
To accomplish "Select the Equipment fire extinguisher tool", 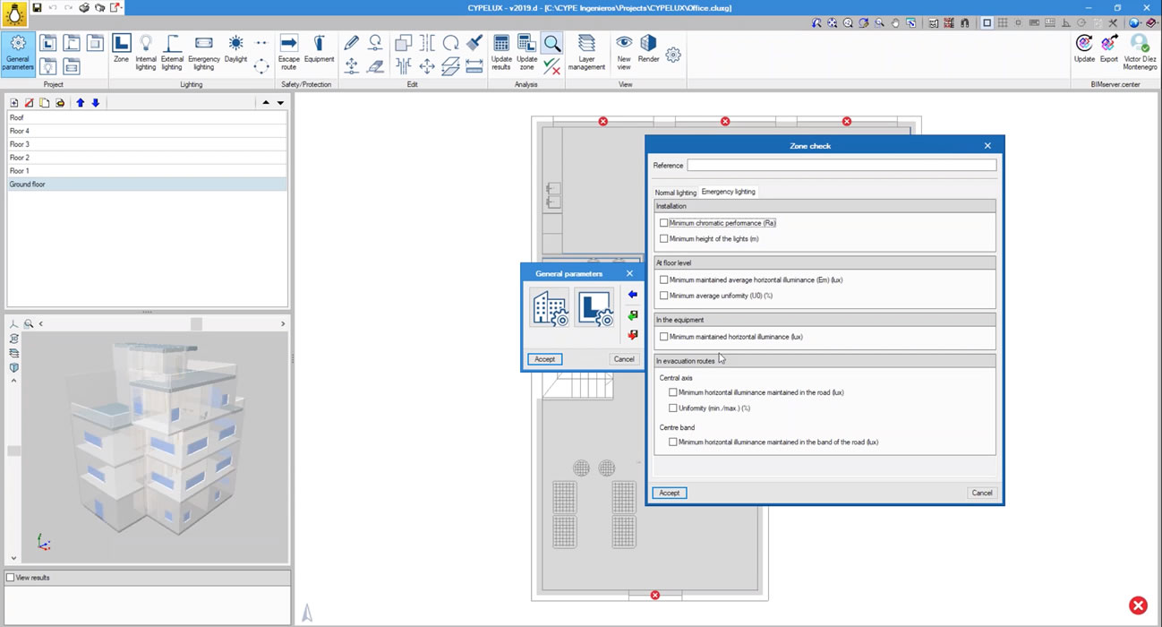I will click(319, 49).
